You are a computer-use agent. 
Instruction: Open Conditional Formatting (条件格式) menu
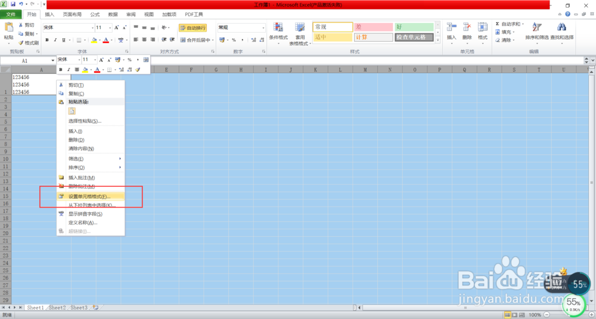278,33
